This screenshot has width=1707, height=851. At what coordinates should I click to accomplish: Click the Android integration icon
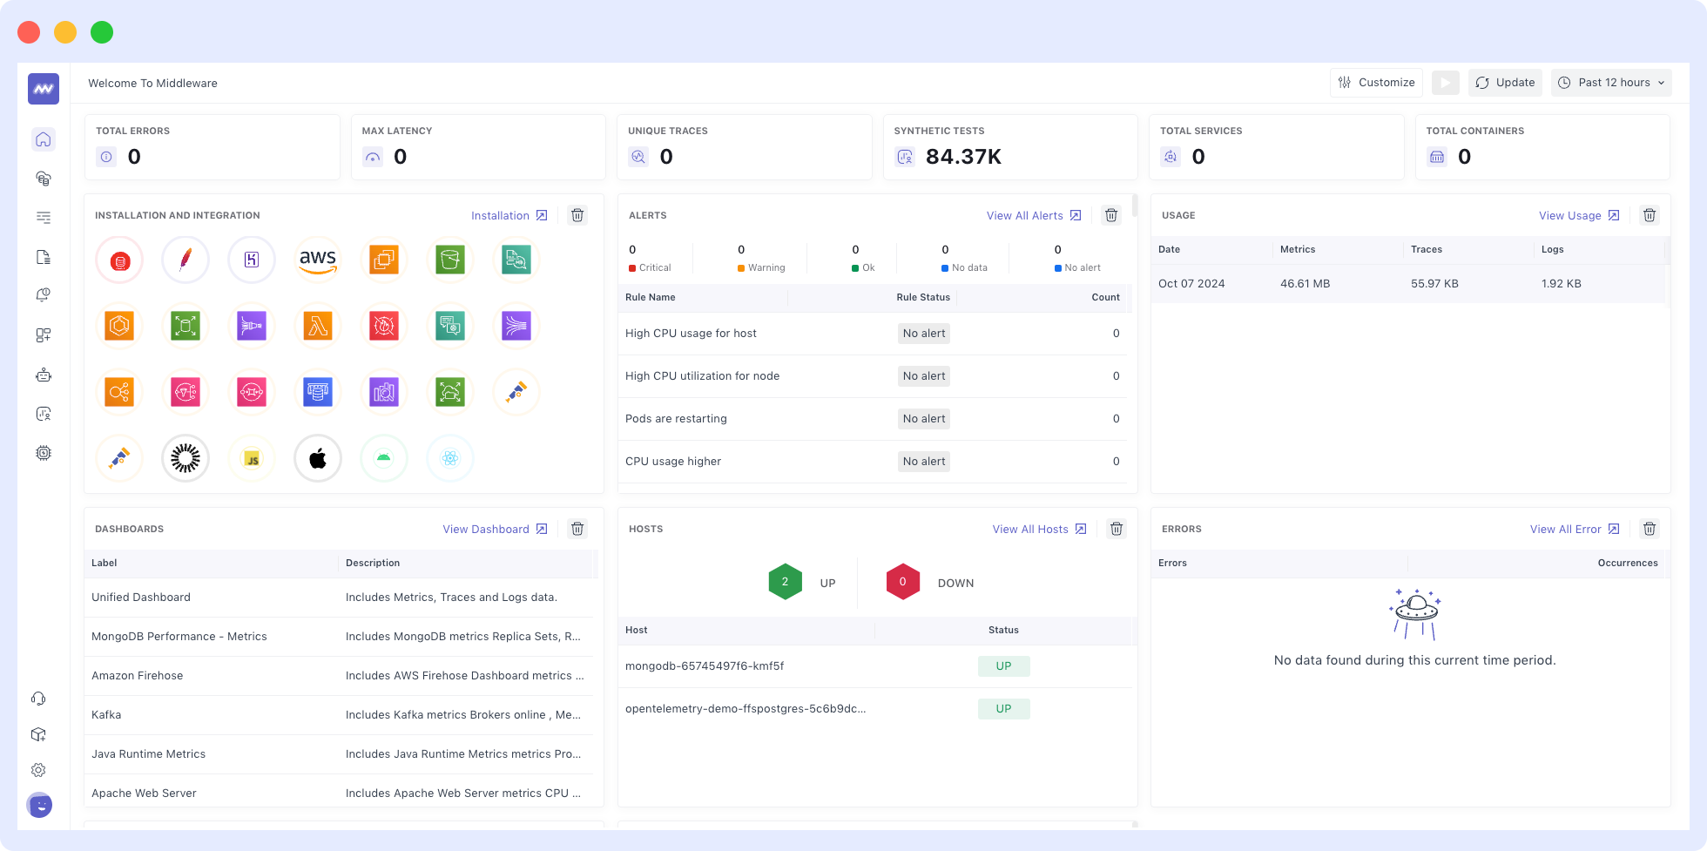click(x=384, y=458)
